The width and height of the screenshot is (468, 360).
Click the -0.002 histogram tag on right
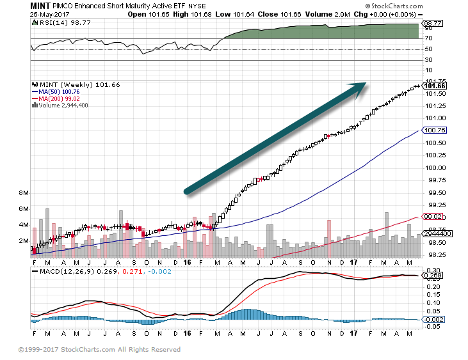point(433,320)
